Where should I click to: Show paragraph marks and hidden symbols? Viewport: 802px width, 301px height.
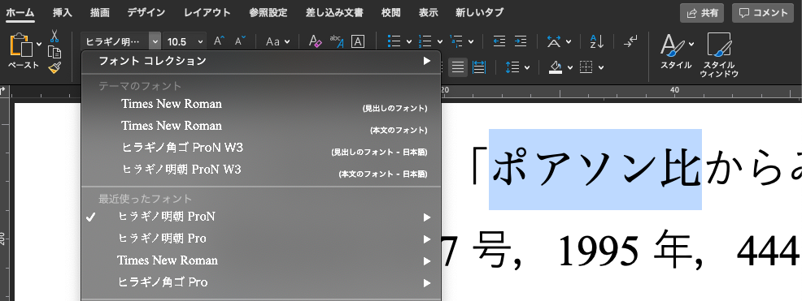[630, 41]
